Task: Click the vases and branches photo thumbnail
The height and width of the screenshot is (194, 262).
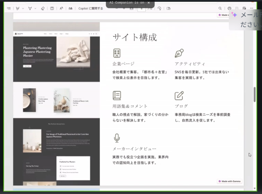Action: 61,101
